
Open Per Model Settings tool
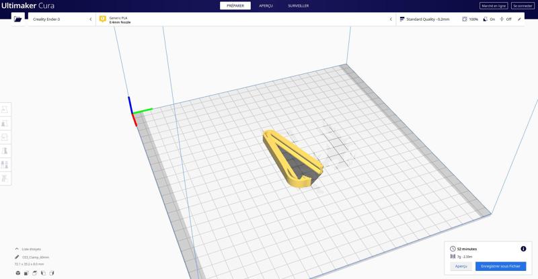[5, 165]
